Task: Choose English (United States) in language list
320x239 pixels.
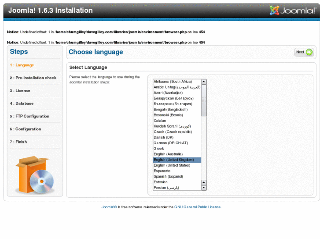Action: [x=172, y=165]
